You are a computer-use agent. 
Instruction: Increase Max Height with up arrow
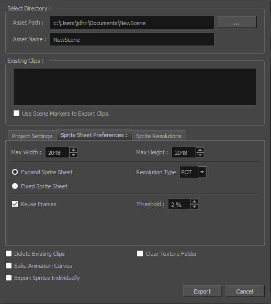click(200, 150)
